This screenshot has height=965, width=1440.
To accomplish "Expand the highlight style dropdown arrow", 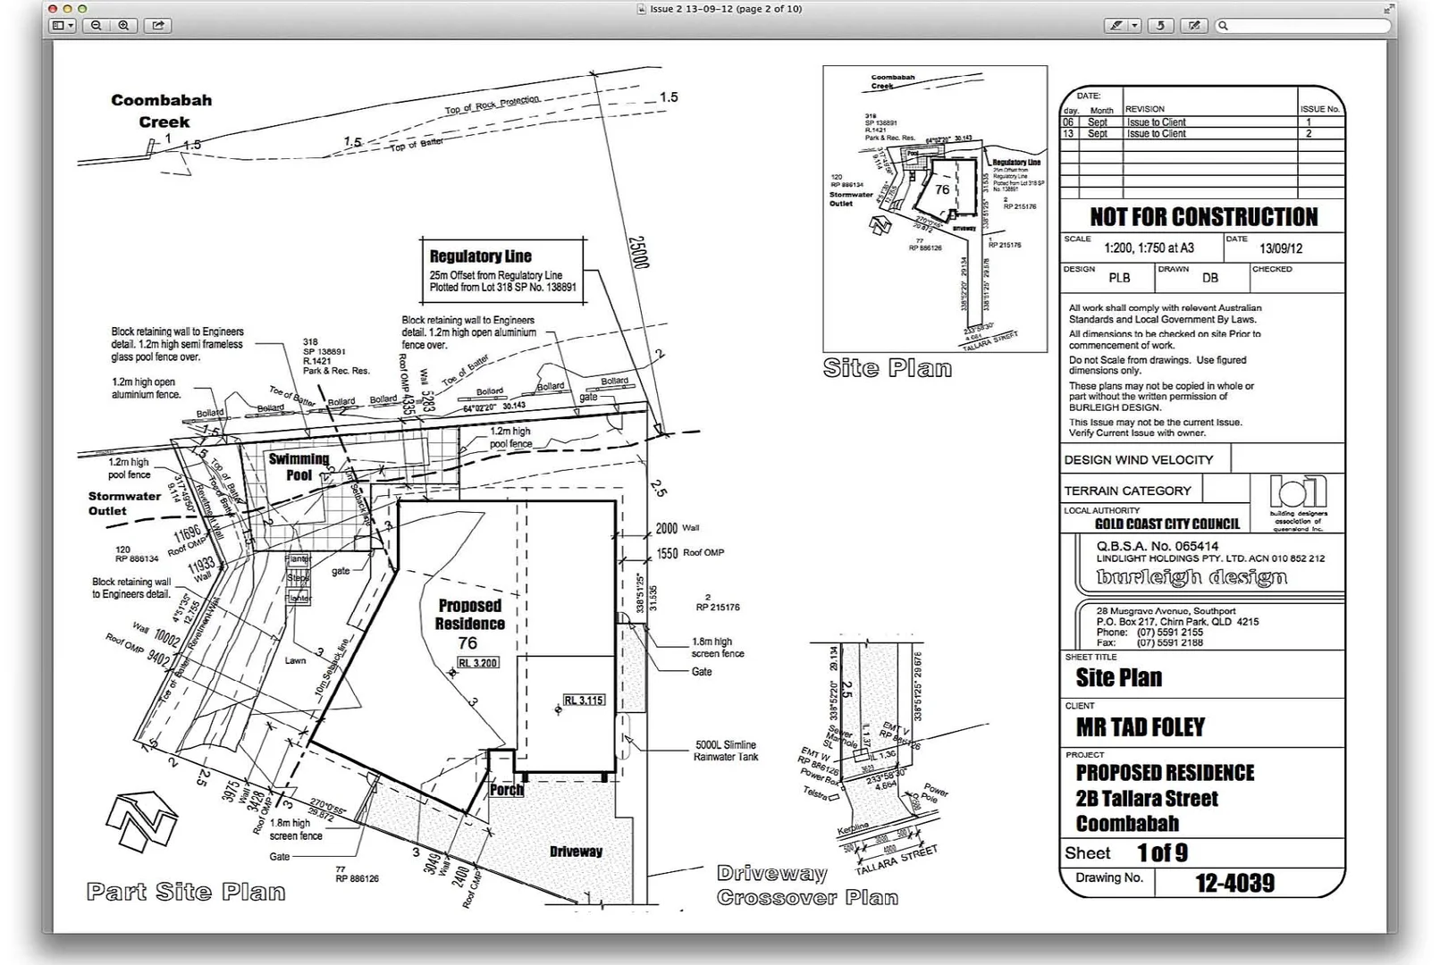I will 1134,26.
